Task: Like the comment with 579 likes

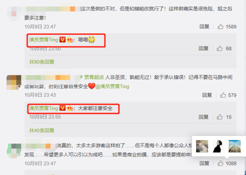Action: (x=223, y=95)
